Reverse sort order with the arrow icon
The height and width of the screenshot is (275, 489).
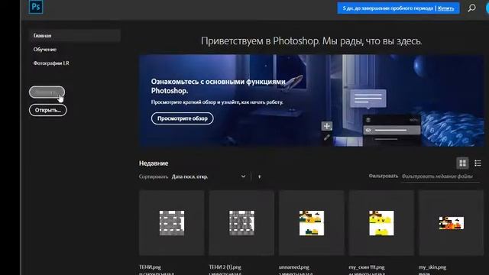coord(260,176)
